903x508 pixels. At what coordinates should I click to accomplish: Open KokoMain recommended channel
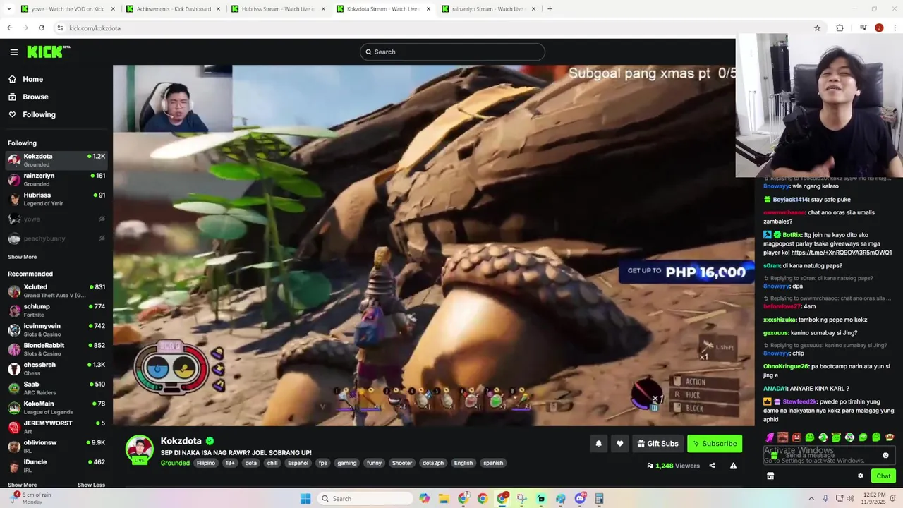coord(56,407)
